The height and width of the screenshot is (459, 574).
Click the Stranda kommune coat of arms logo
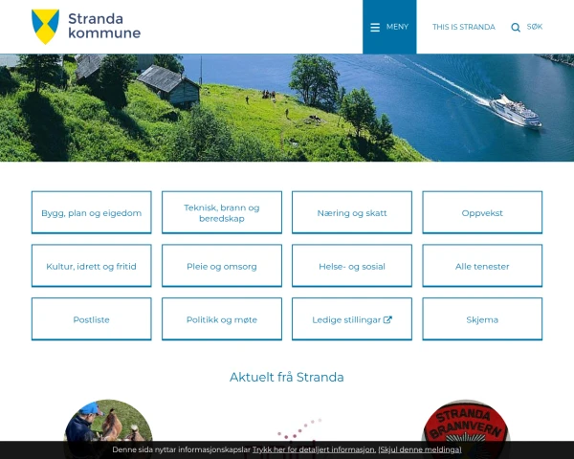45,27
